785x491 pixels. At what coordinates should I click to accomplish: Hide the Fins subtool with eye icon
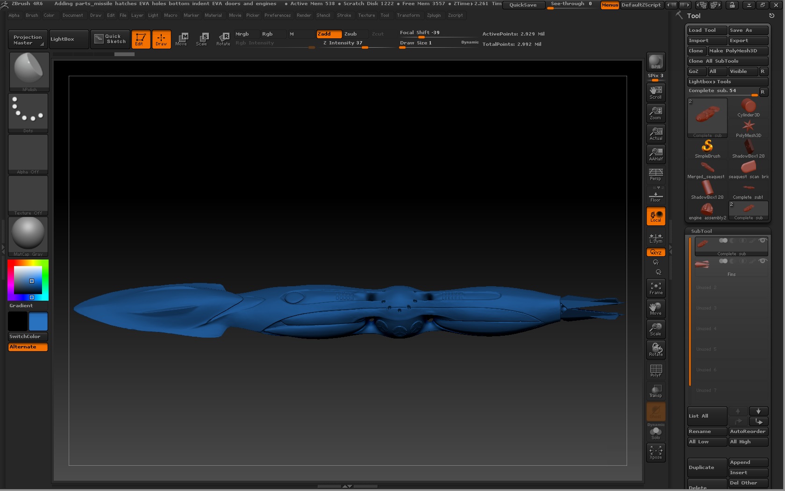[762, 261]
